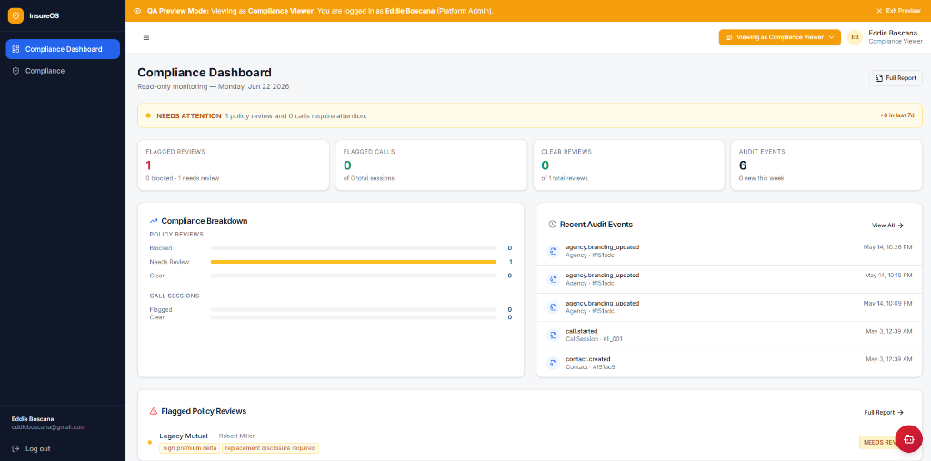Open the Flagged Calls stat card
Viewport: 931px width, 461px height.
pyautogui.click(x=431, y=165)
